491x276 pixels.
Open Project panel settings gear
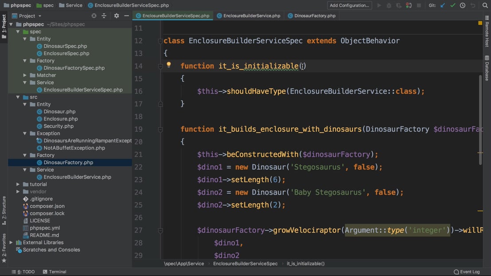coord(117,15)
